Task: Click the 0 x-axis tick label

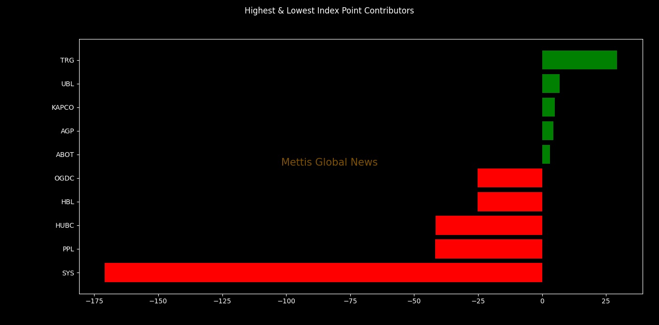Action: point(542,301)
